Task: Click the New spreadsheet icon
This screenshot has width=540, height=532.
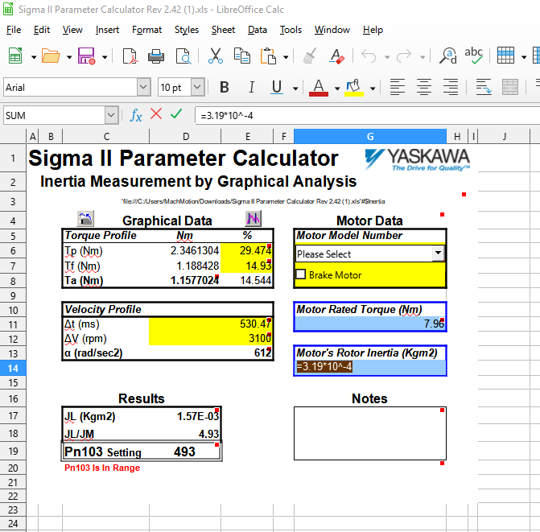Action: pos(15,56)
